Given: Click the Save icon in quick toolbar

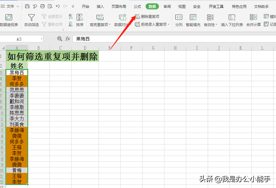Looking at the screenshot, I should point(27,6).
